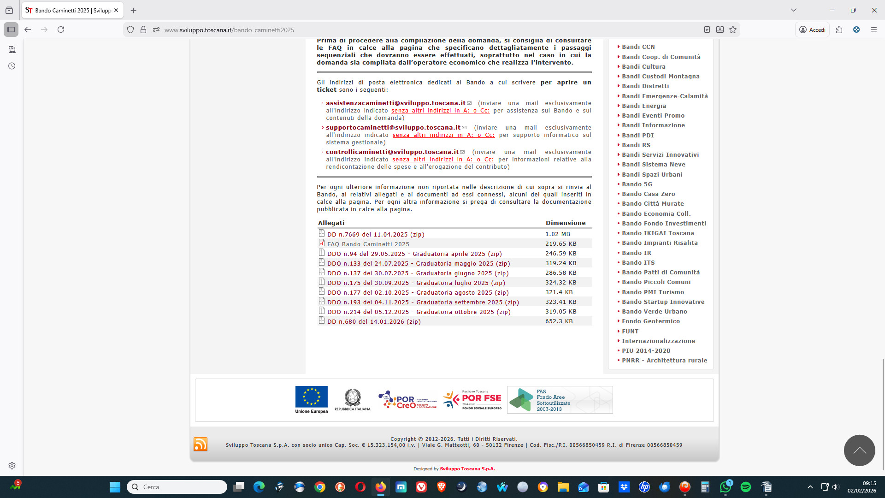This screenshot has height=498, width=885.
Task: Click the Windows taskbar search field
Action: point(177,487)
